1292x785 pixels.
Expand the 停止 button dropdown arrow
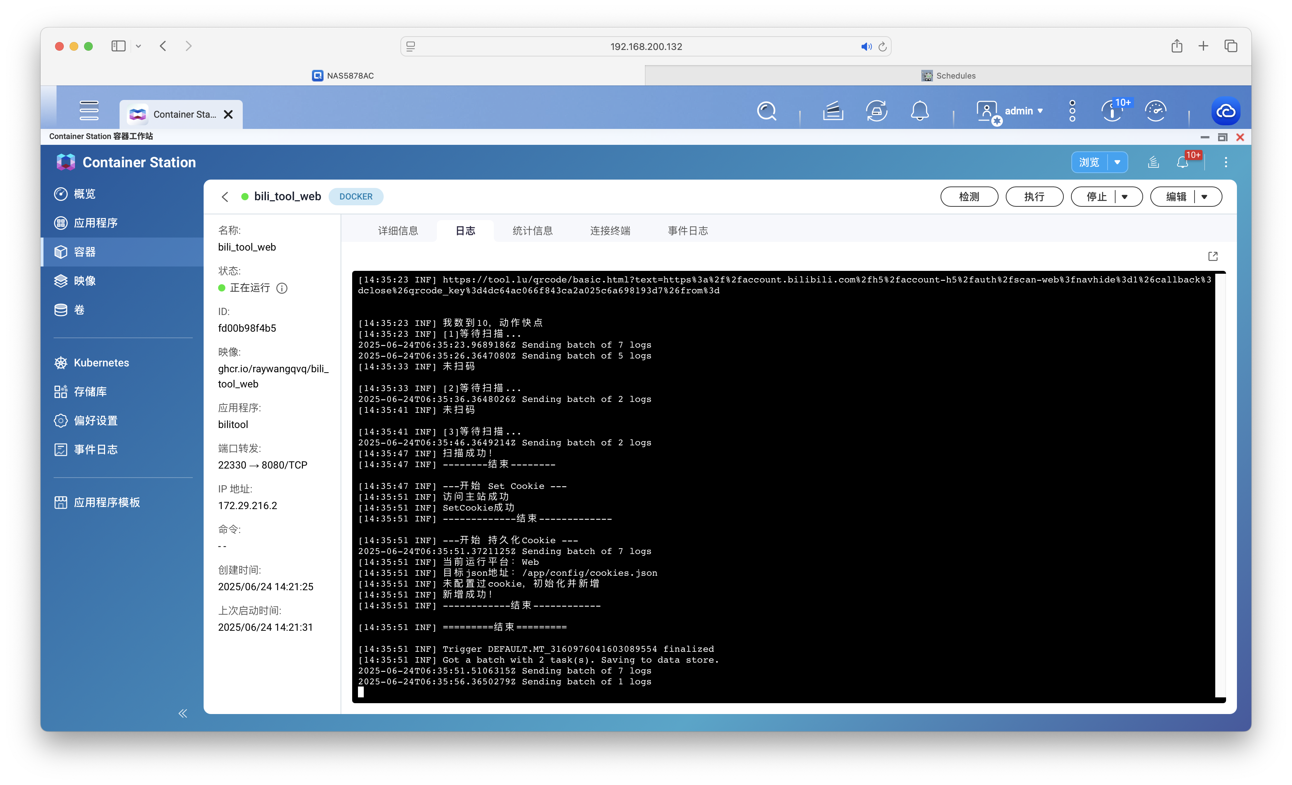[x=1124, y=197]
